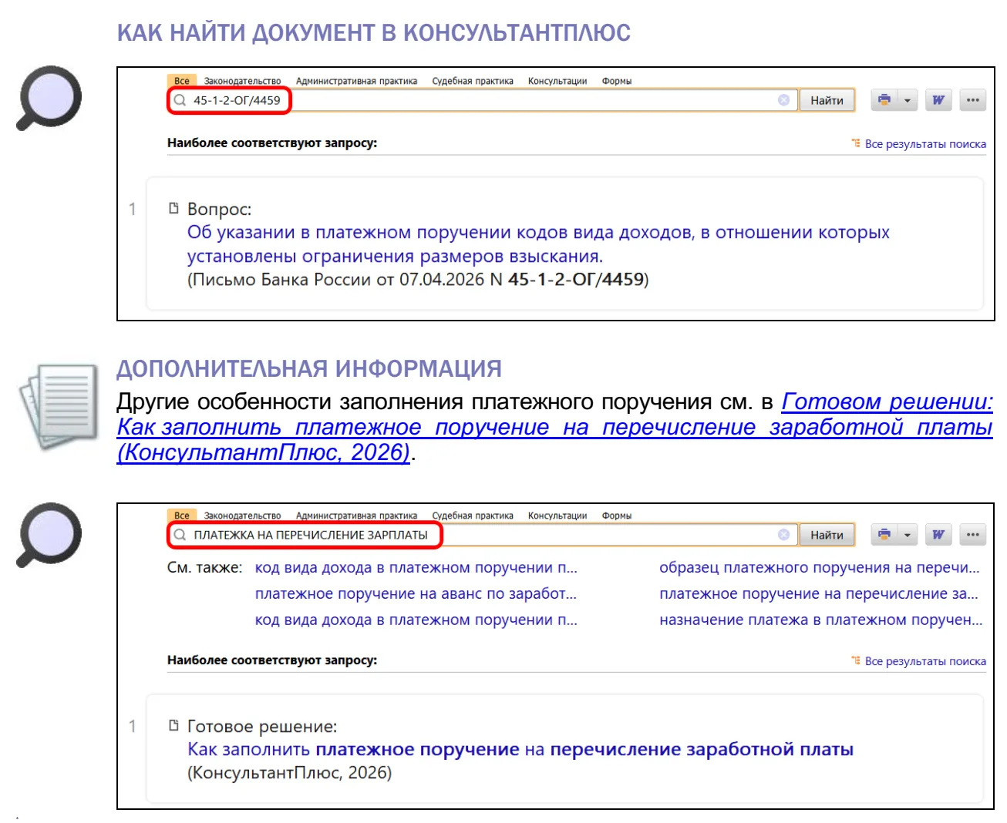
Task: Clear the ПЛАТЕЖКА НА ПЕРЕЧИСЛЕНИЕ ЗАРПЛАТЫ query with X
Action: [x=783, y=535]
